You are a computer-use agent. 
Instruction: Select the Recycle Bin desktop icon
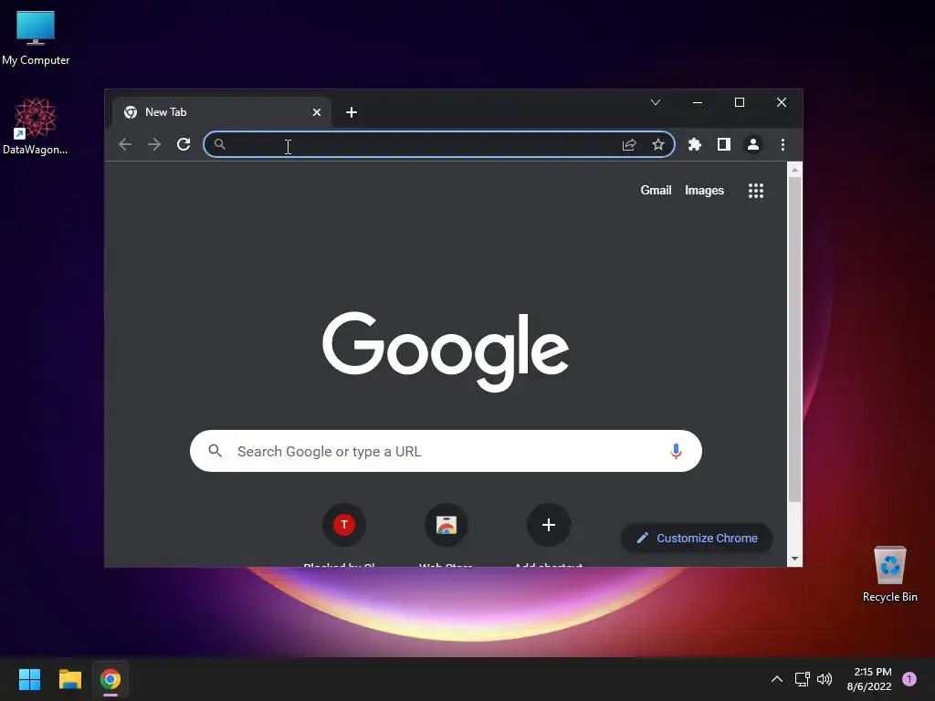coord(889,574)
